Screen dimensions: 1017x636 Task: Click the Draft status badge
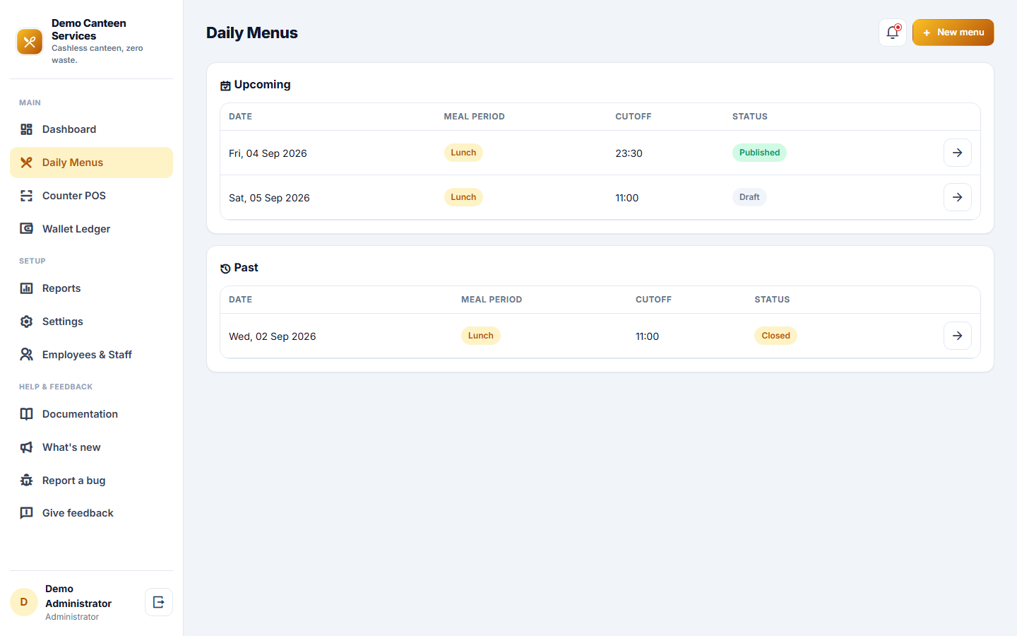749,197
